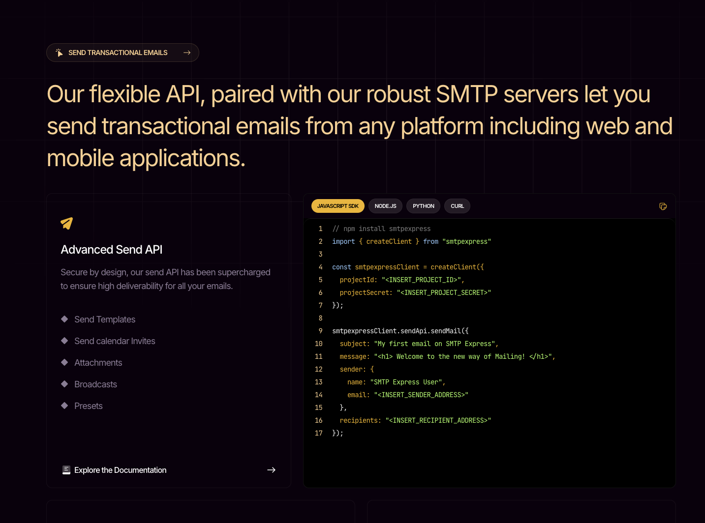Screen dimensions: 705x523
Task: Click the paper plane icon above Advanced Send API
Action: coord(67,223)
